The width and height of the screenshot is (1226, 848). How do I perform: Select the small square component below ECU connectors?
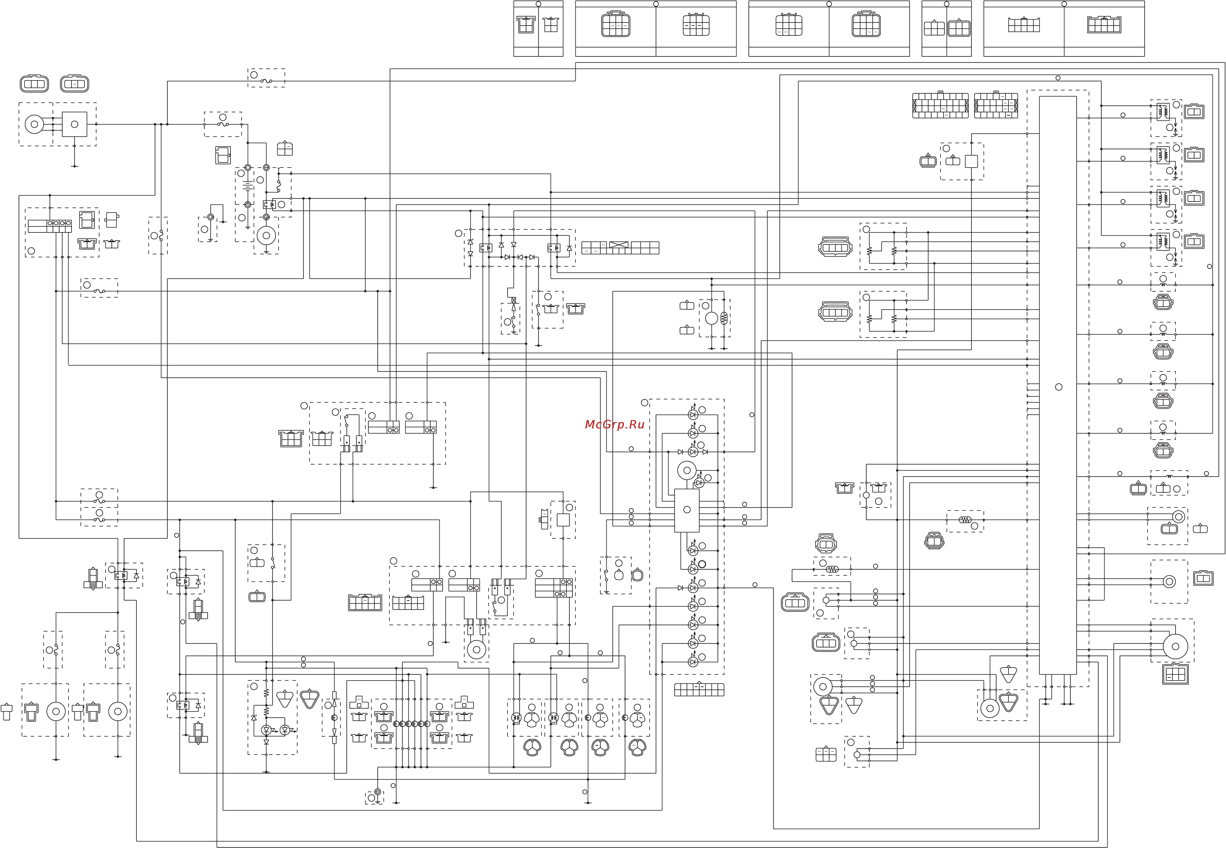(971, 161)
